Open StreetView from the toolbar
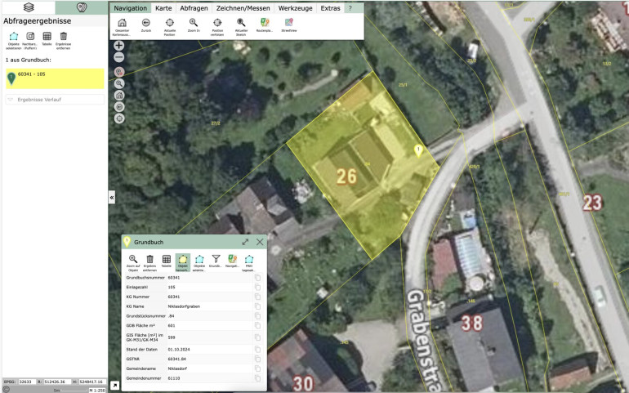Viewport: 629px width, 393px height. (288, 24)
